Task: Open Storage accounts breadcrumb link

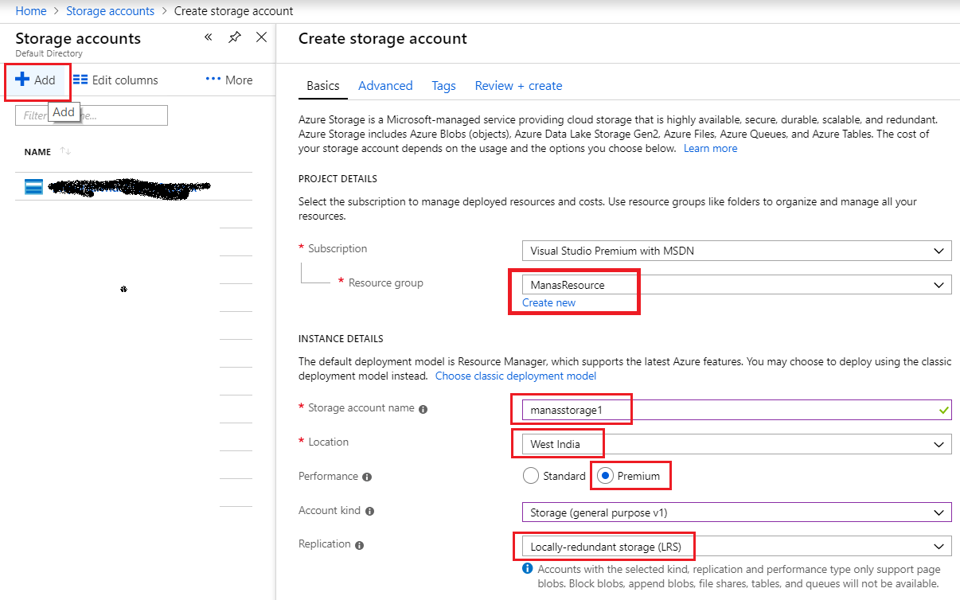Action: click(x=111, y=11)
